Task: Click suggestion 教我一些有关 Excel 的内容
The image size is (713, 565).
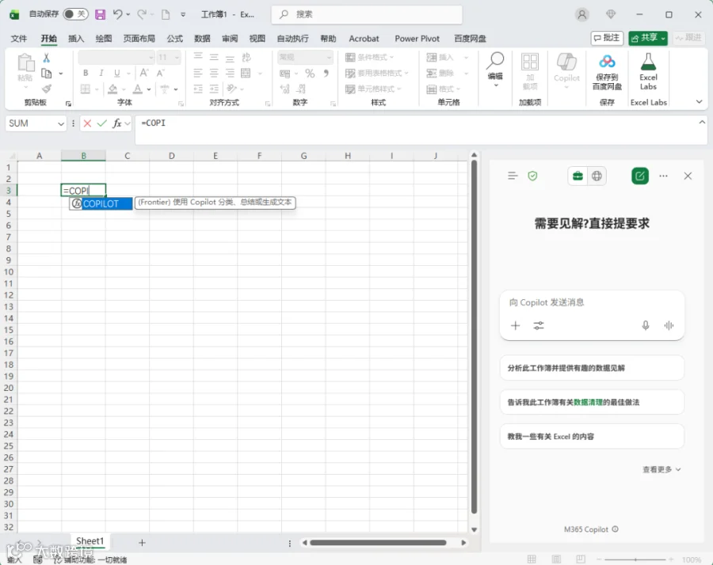Action: [592, 437]
